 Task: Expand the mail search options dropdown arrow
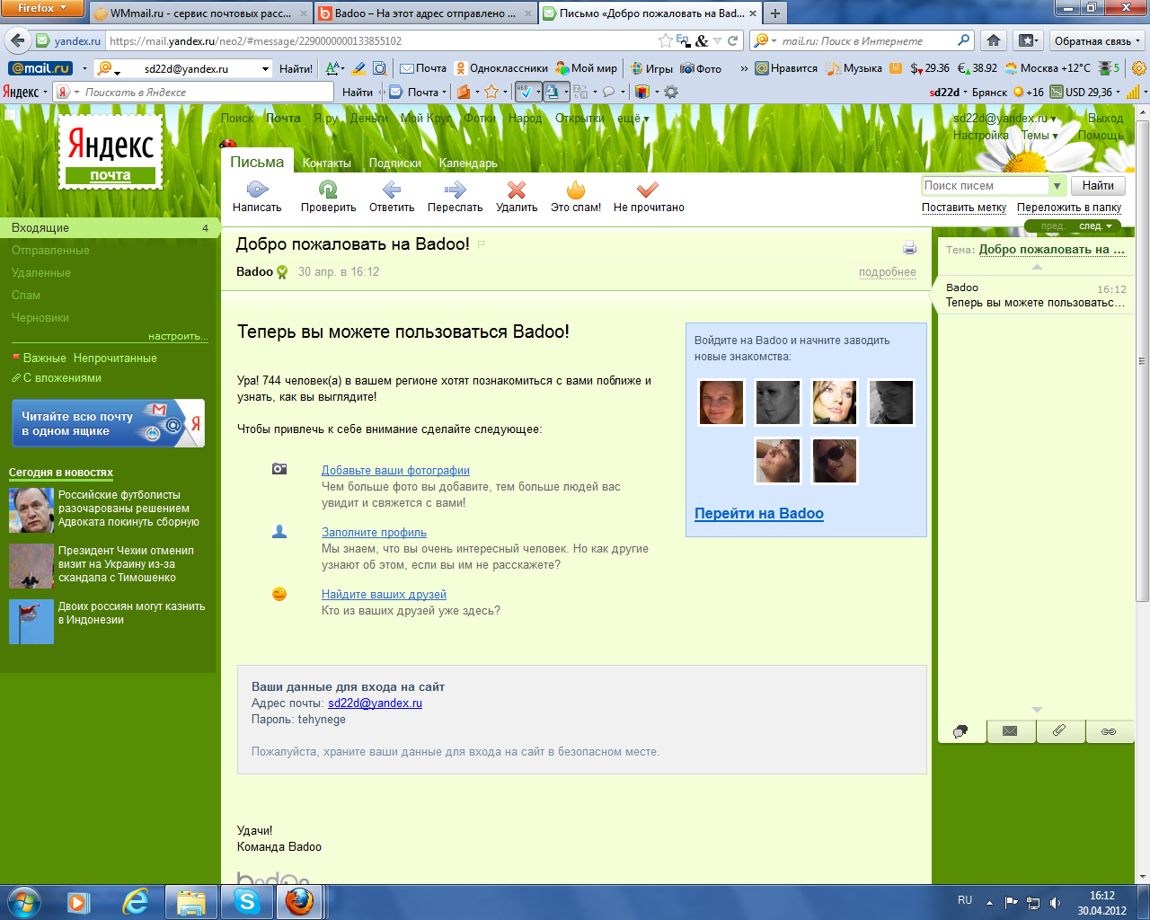pos(1057,186)
